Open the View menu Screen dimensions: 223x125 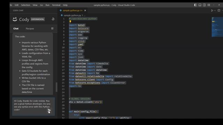point(35,5)
